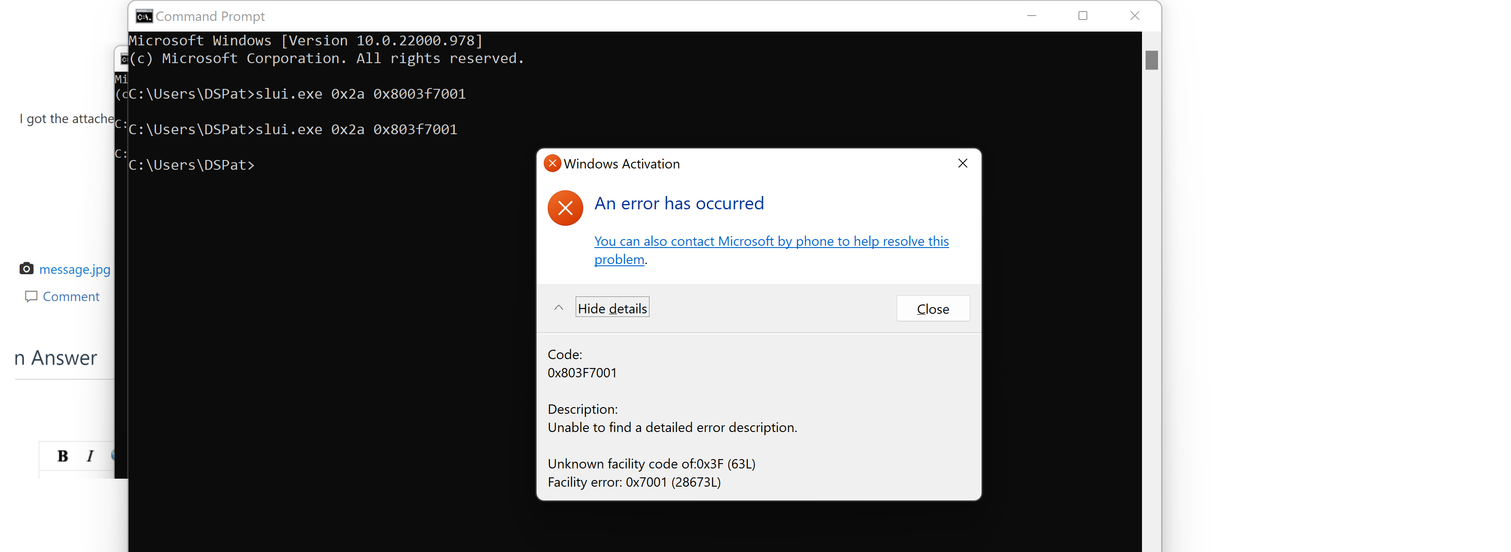Click the last C:\Users\DSPat> prompt line
1511x552 pixels.
click(x=192, y=165)
